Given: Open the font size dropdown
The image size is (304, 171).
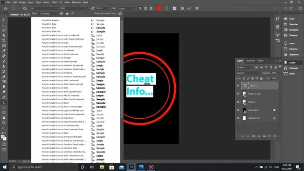Looking at the screenshot, I should pos(103,9).
